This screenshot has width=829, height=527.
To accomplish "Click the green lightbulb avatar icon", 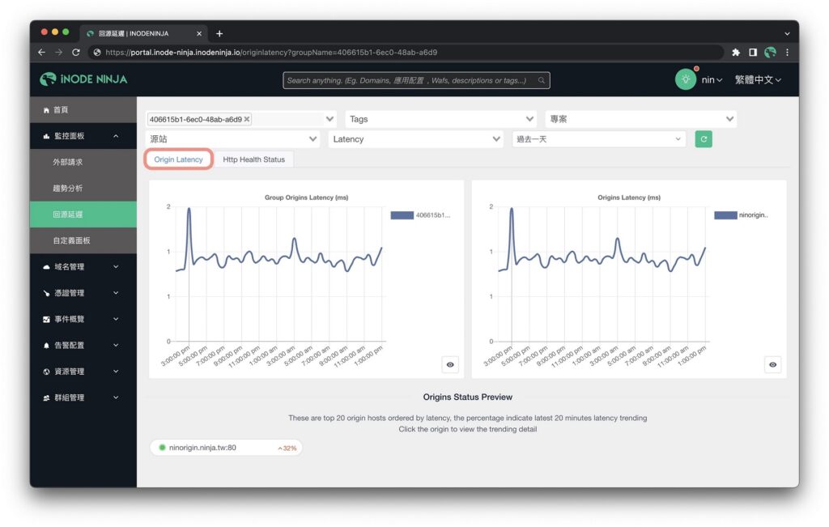I will pos(685,79).
